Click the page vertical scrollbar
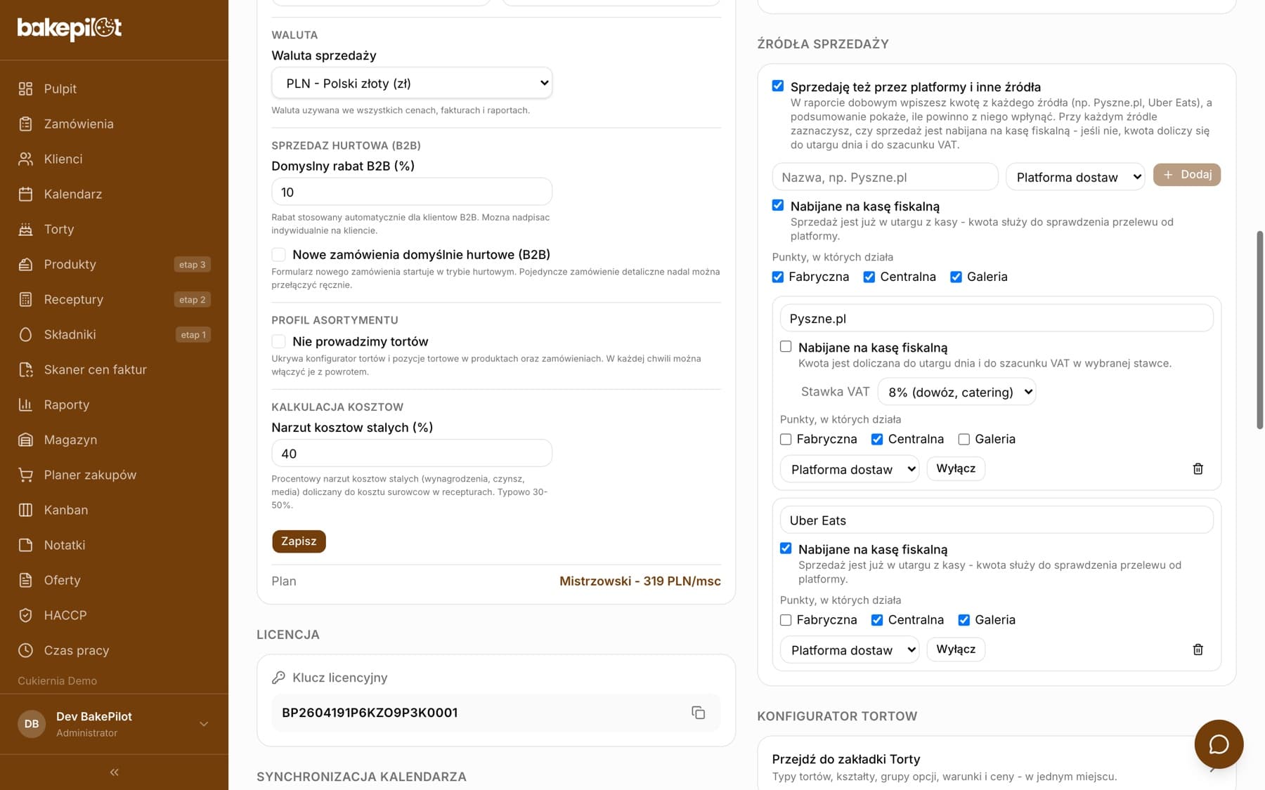The width and height of the screenshot is (1265, 790). point(1259,330)
